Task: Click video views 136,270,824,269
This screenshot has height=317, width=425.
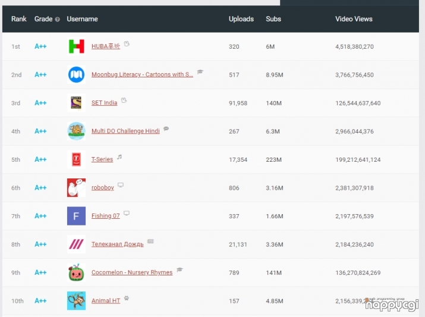Action: coord(358,273)
